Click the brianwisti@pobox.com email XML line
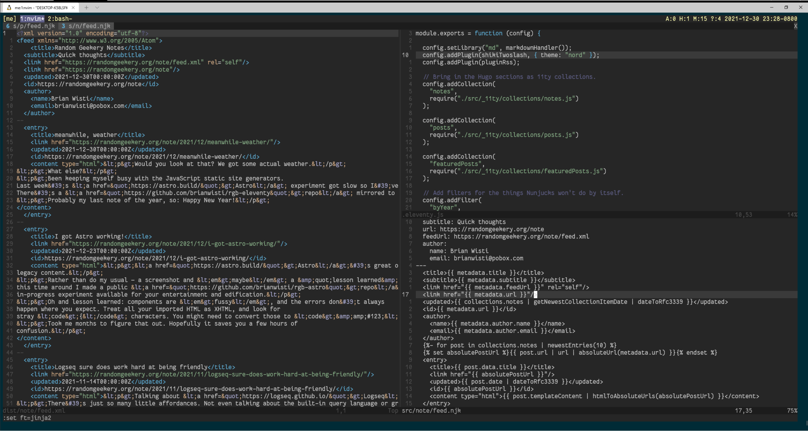This screenshot has width=808, height=431. (x=91, y=106)
